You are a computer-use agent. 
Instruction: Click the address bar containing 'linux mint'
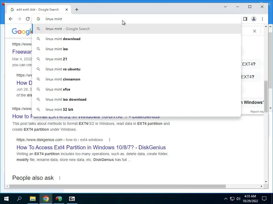(136, 19)
